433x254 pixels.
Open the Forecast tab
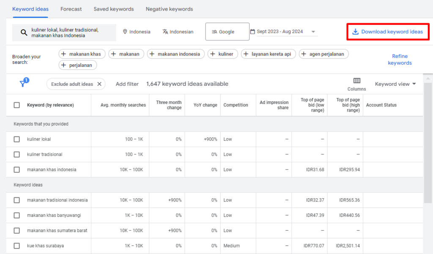click(x=71, y=9)
